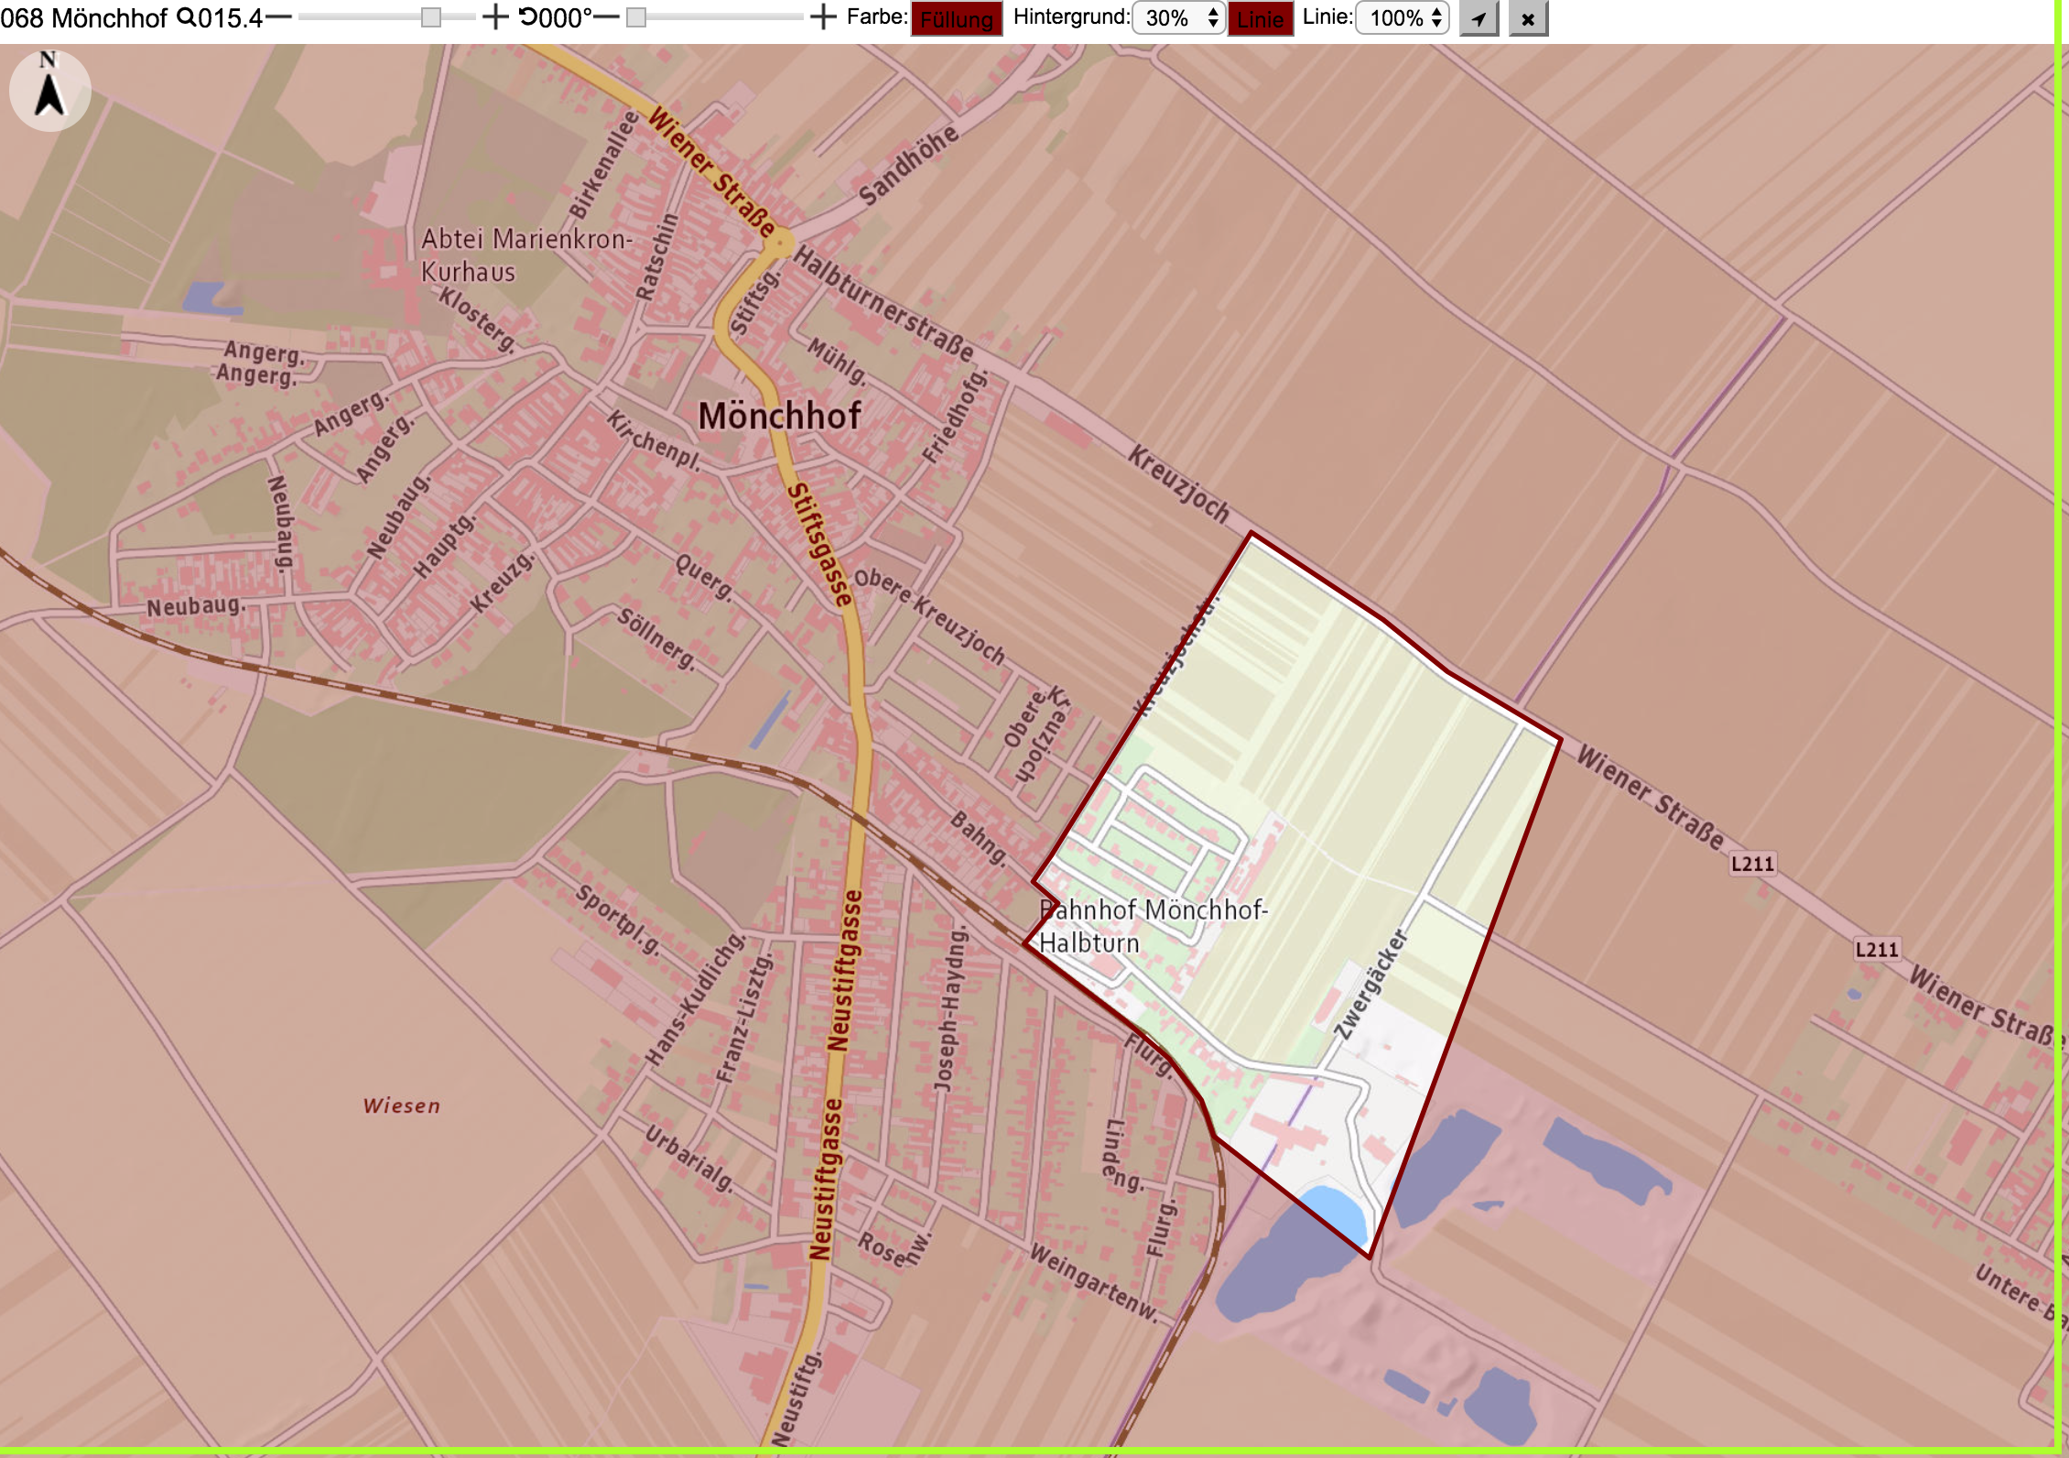Click the L211 road shield near Wiener Straße

[1752, 864]
